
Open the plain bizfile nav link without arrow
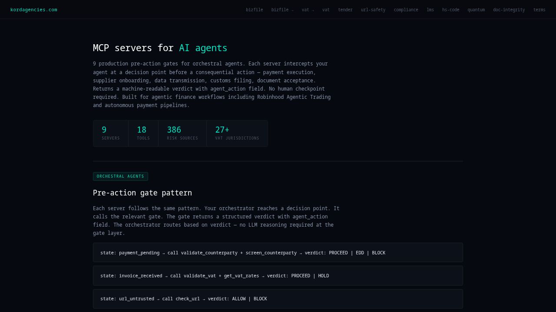[254, 10]
